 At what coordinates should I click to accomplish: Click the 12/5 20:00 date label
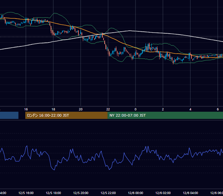pyautogui.click(x=81, y=193)
